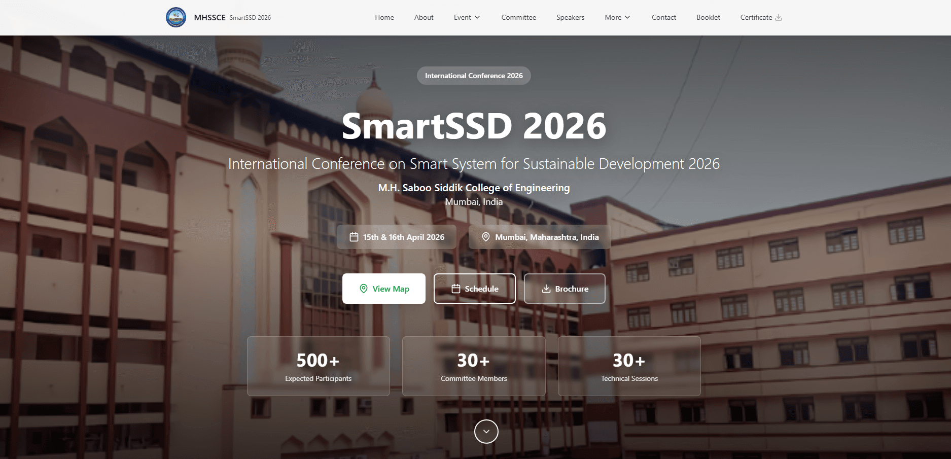The image size is (951, 459).
Task: Click the M.H. Saboo Siddik College of Engineering text
Action: [x=474, y=188]
